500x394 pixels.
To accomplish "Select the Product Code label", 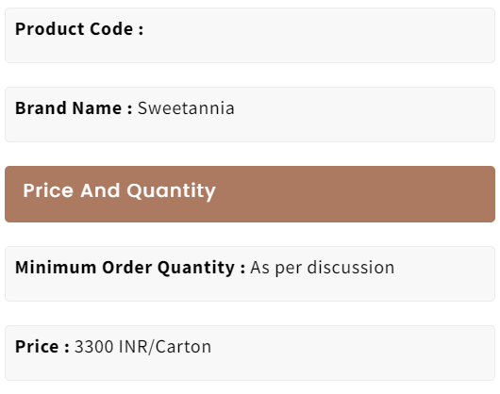I will tap(79, 29).
